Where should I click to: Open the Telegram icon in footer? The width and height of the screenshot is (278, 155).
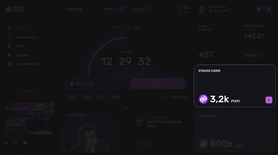pyautogui.click(x=6, y=143)
